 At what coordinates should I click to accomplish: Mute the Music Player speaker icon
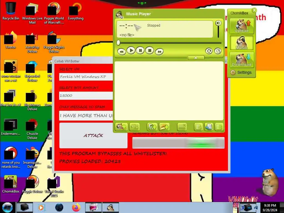(x=218, y=23)
